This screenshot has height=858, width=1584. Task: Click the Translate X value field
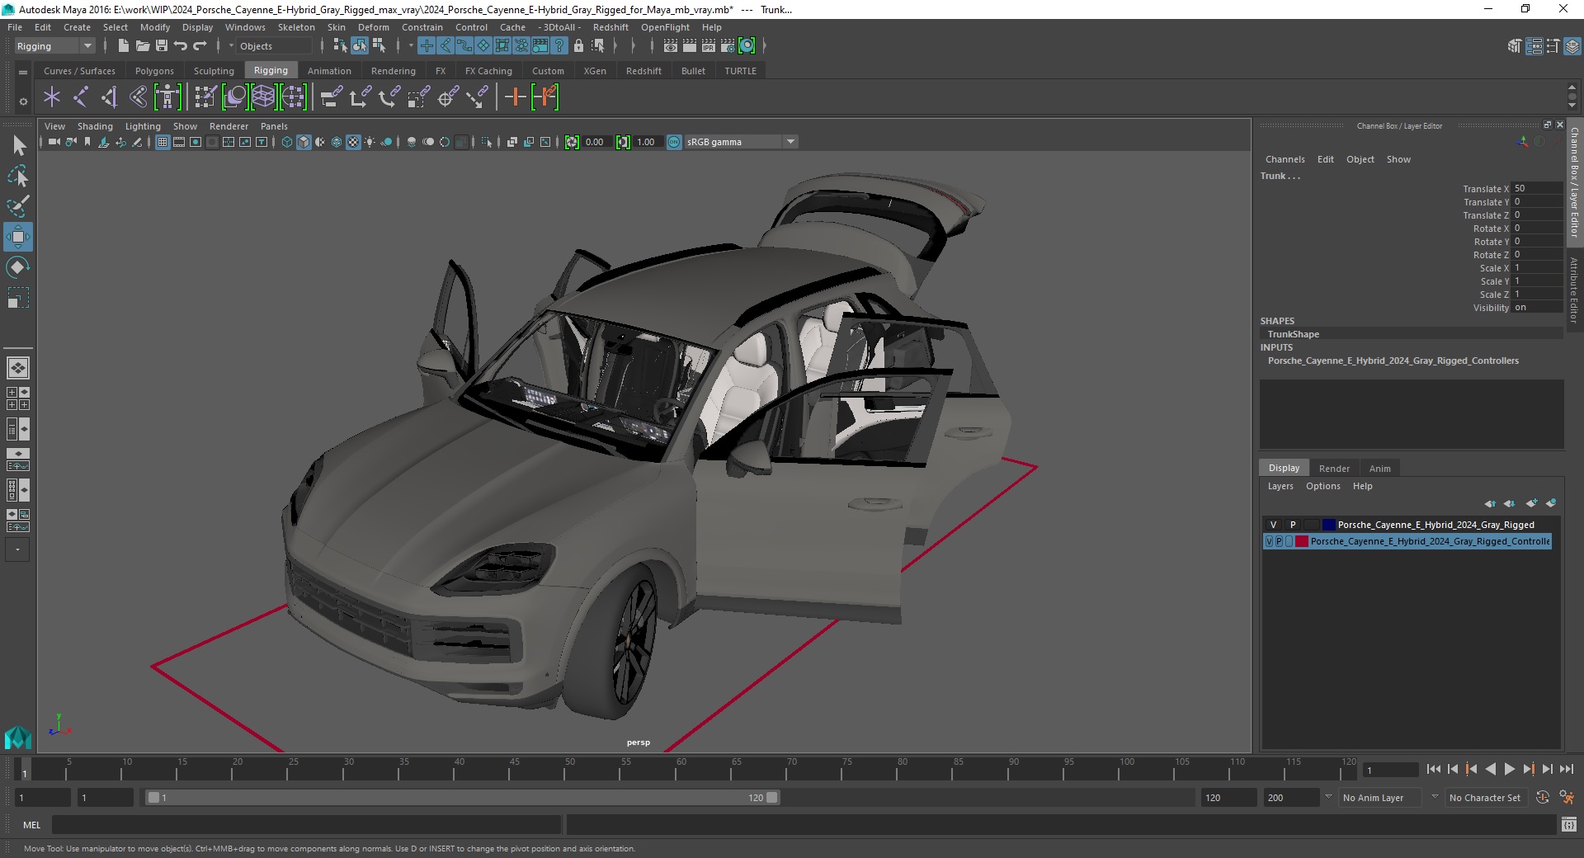point(1536,189)
